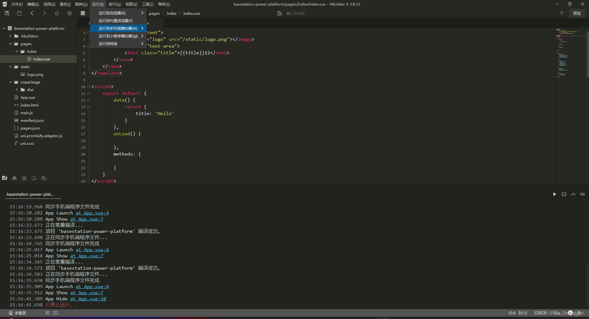
Task: Expand the dist folder
Action: [17, 90]
